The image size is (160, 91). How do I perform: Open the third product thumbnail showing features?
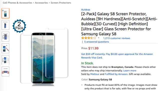pyautogui.click(x=5, y=37)
